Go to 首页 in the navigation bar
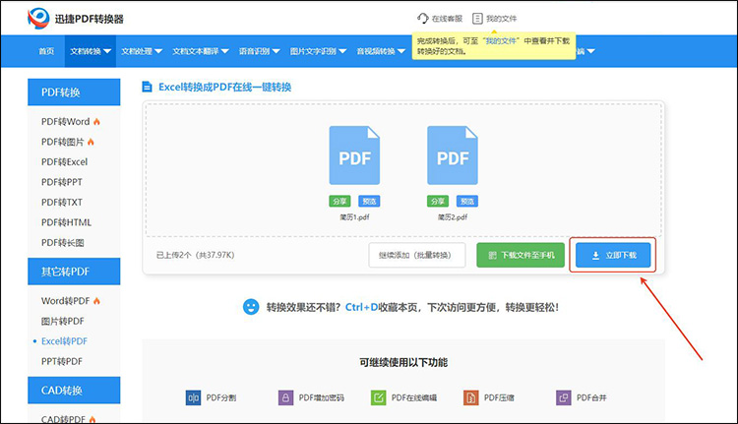 pyautogui.click(x=46, y=51)
